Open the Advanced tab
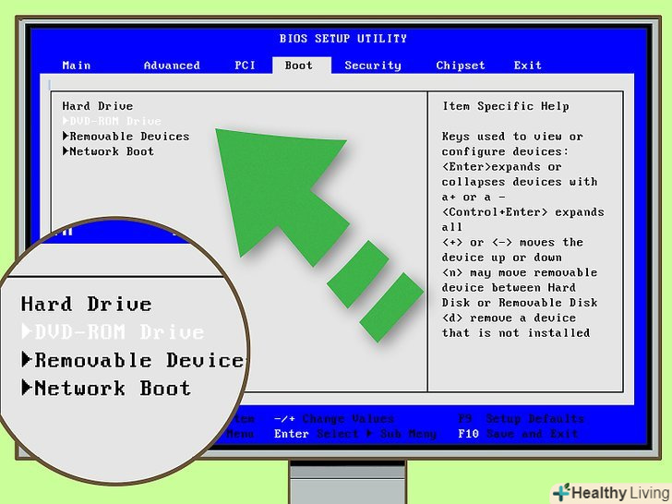The width and height of the screenshot is (672, 504). [x=172, y=66]
